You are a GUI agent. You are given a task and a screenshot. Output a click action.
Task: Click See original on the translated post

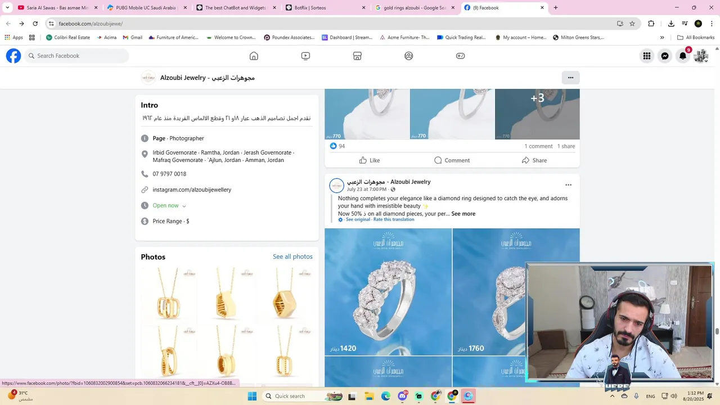tap(358, 219)
